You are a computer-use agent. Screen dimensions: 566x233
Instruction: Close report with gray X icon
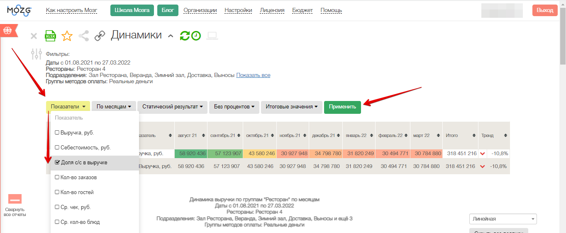tap(34, 36)
